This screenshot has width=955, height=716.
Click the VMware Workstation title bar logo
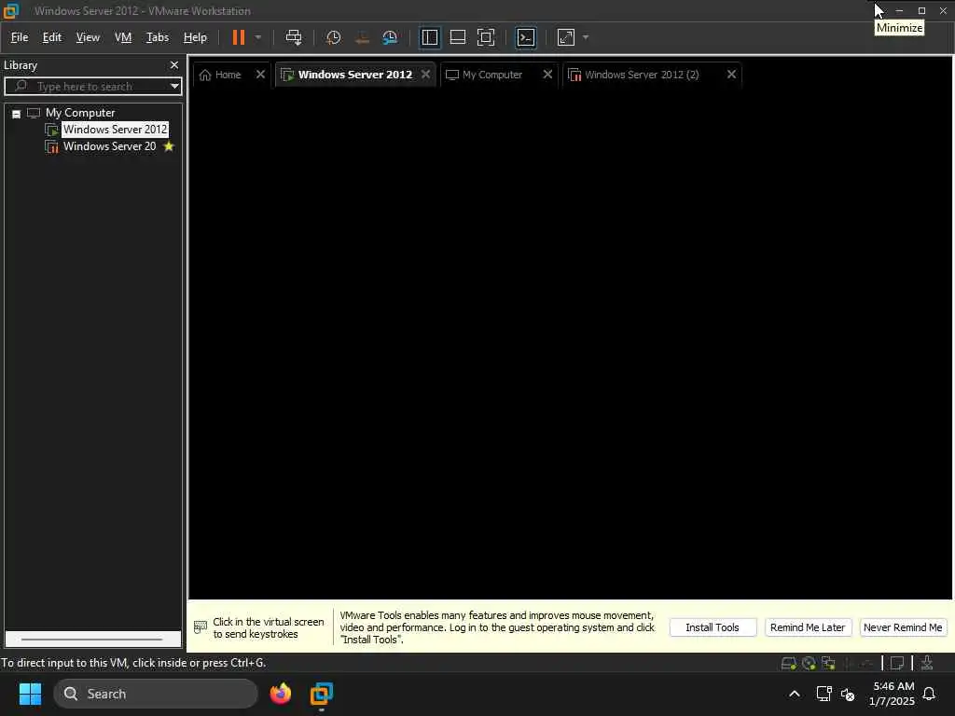point(11,10)
